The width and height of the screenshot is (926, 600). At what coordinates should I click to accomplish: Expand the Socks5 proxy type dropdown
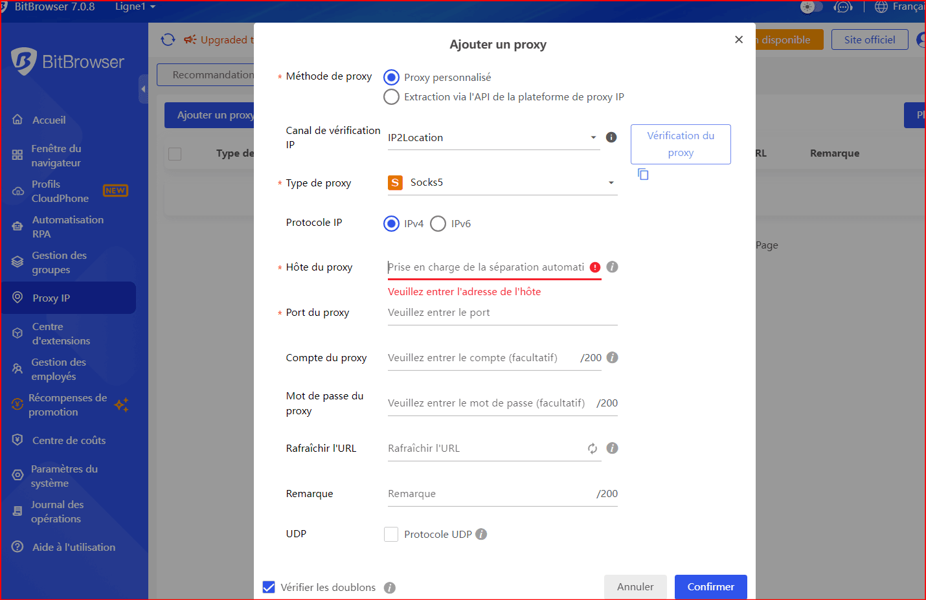[x=502, y=183]
